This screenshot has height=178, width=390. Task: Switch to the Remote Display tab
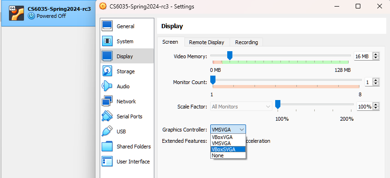pyautogui.click(x=207, y=42)
